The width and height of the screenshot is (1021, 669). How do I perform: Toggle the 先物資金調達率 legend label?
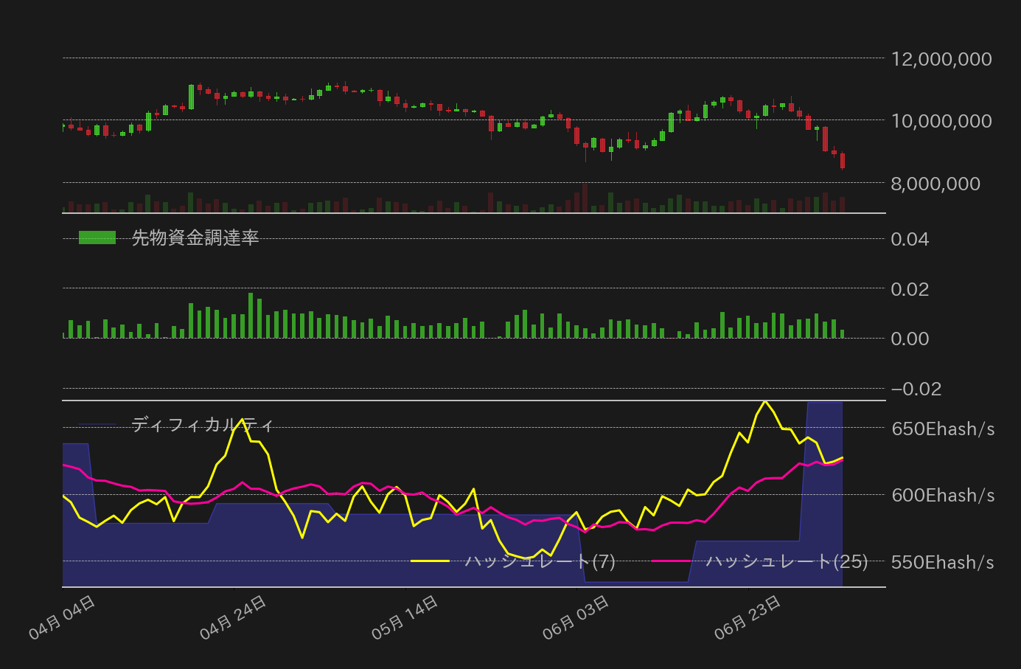(195, 238)
